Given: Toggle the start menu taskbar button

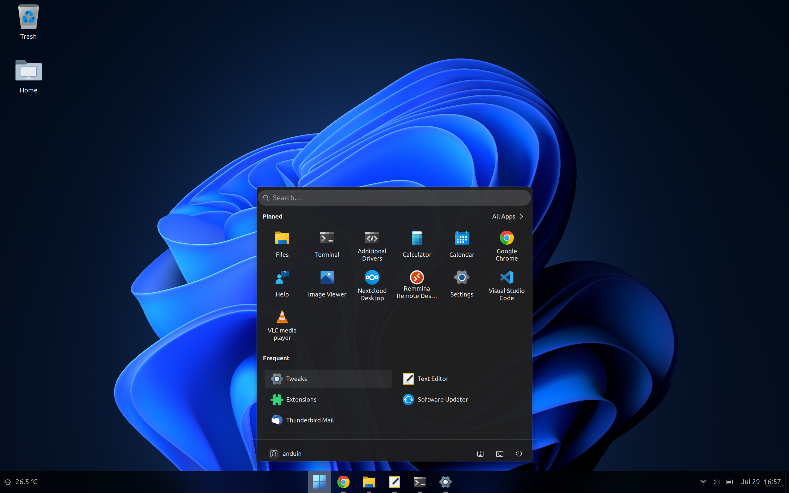Looking at the screenshot, I should point(319,481).
